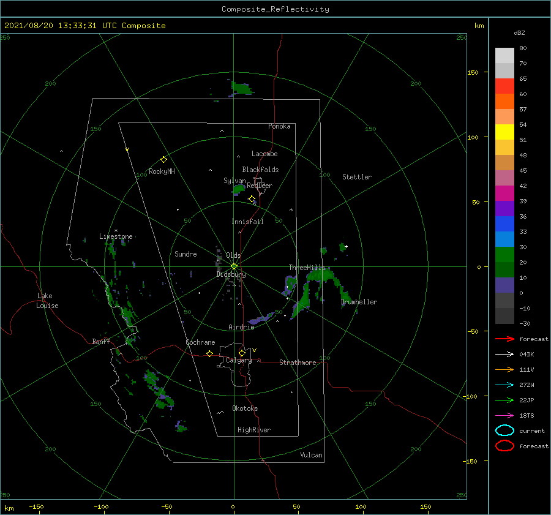Click the Vulcan label
The image size is (551, 515).
tap(311, 455)
